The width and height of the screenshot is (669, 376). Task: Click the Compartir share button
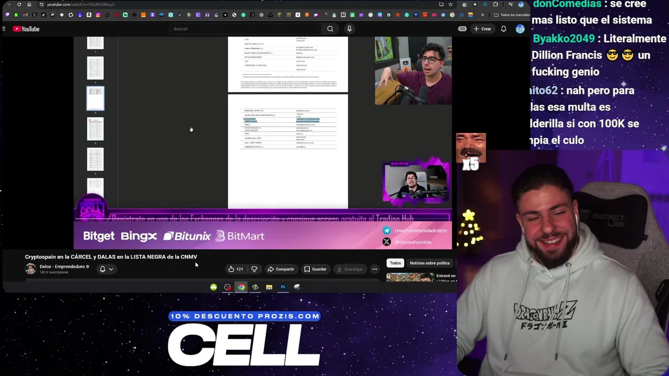281,269
